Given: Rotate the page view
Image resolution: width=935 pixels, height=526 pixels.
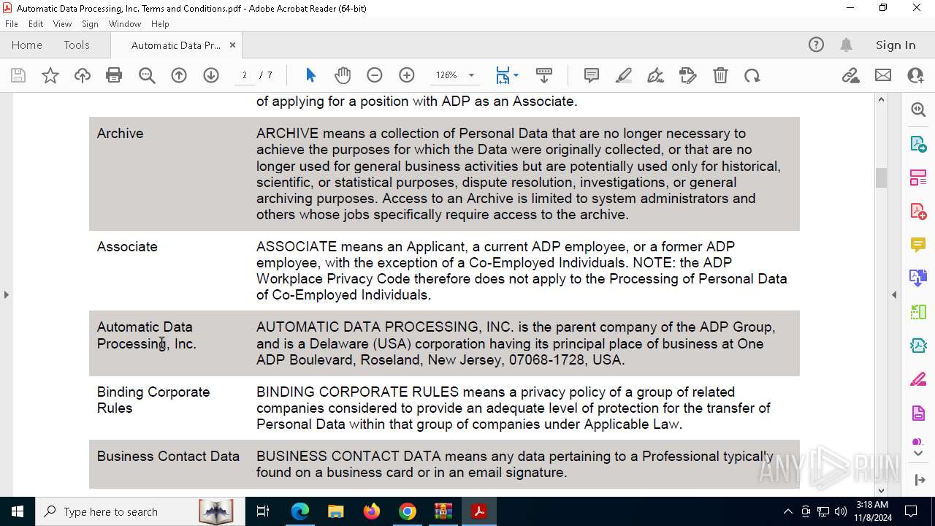Looking at the screenshot, I should 752,75.
